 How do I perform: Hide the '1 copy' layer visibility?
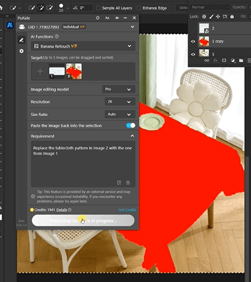pos(193,41)
